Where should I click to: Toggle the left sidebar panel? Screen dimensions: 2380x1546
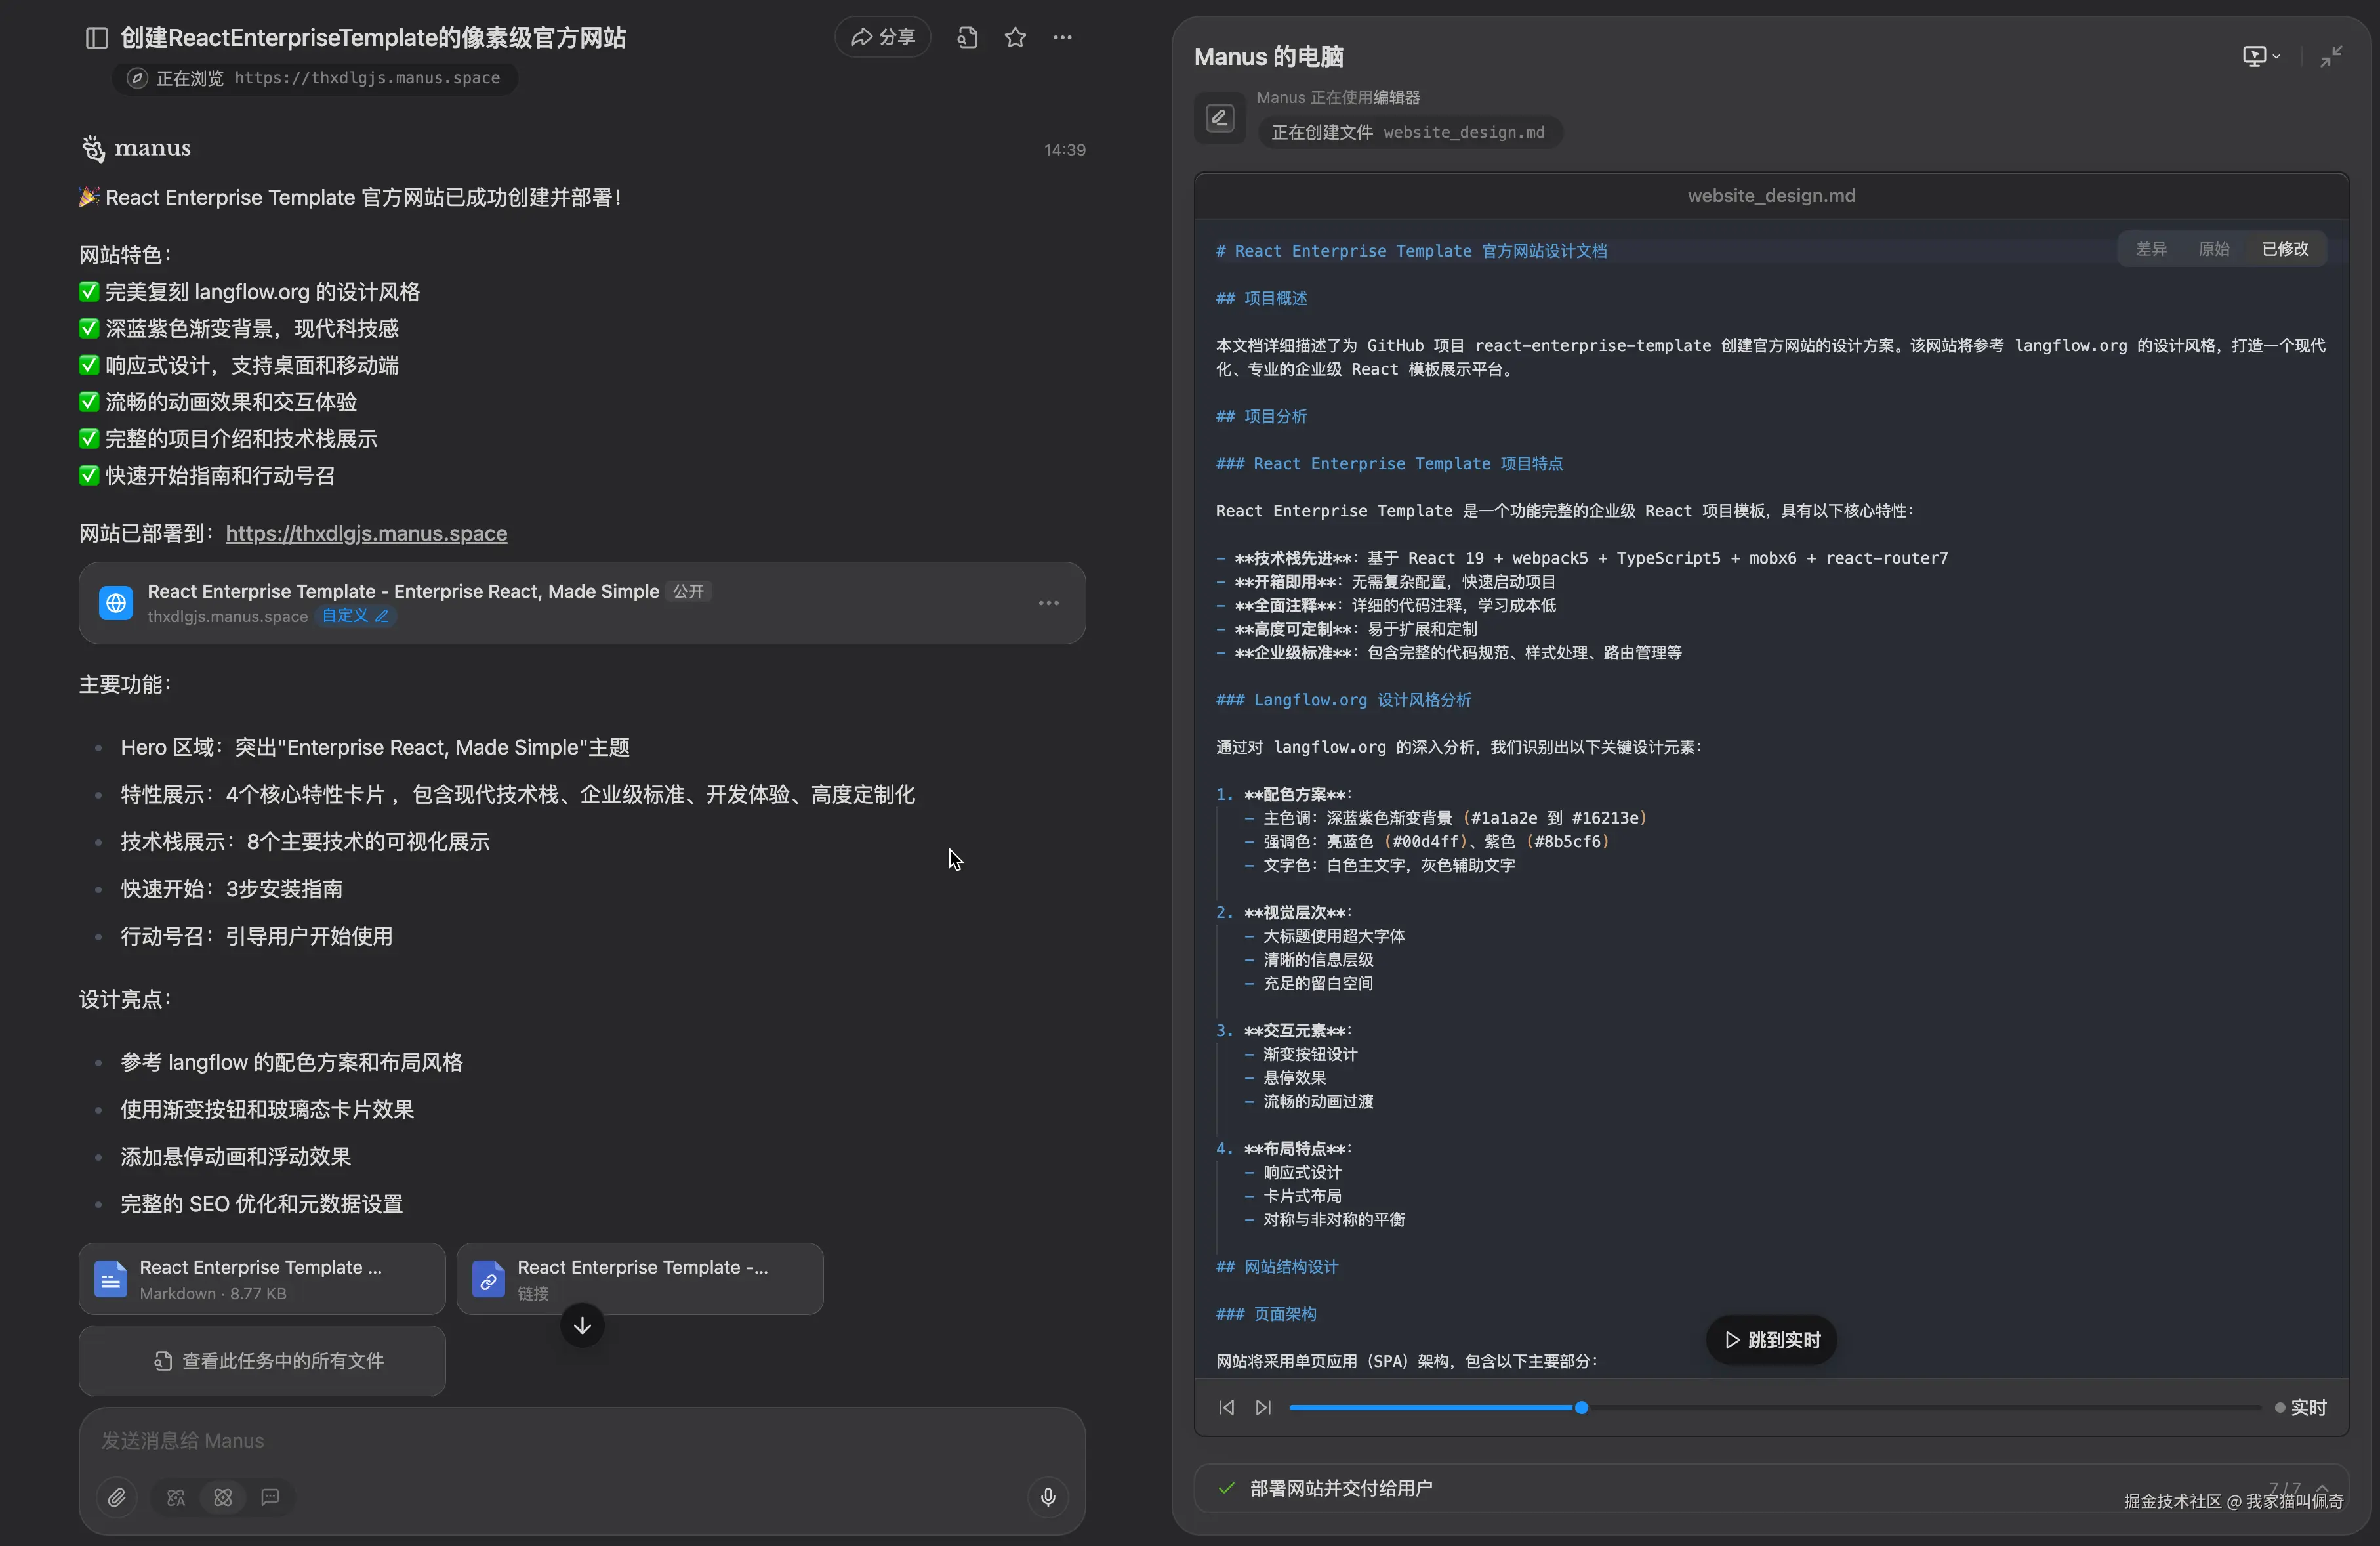point(95,37)
